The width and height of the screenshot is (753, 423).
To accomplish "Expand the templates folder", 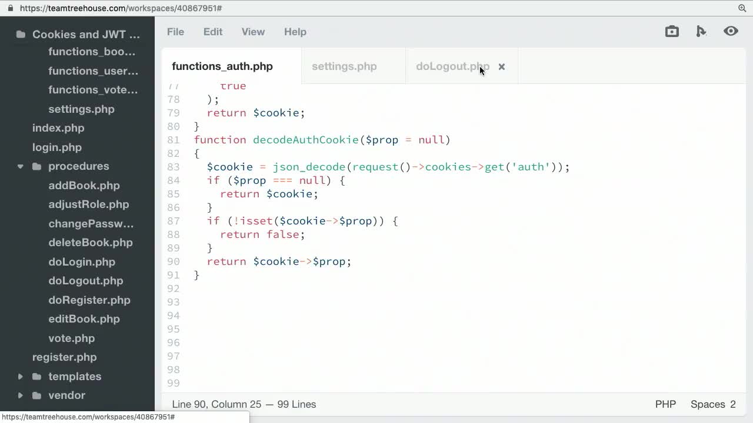I will click(x=21, y=376).
